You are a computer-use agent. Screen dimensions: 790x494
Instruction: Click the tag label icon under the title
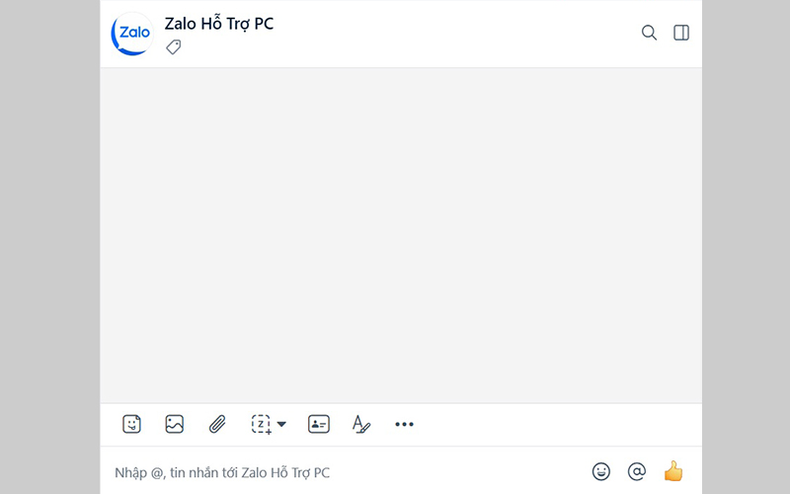tap(174, 46)
